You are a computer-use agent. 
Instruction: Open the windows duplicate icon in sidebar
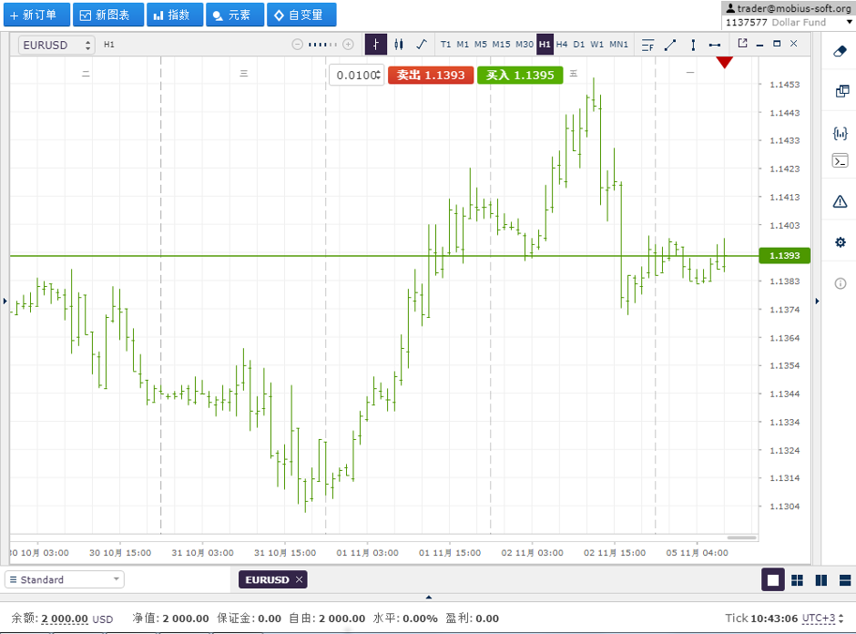(x=841, y=91)
